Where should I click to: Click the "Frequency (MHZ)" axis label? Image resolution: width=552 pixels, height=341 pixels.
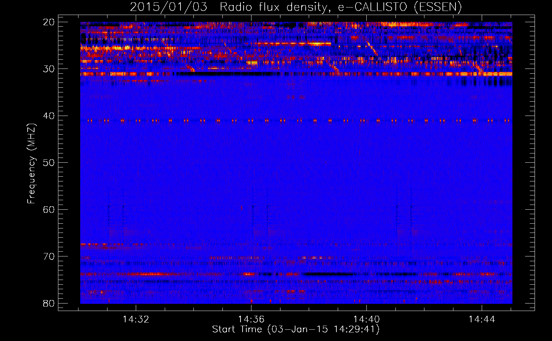31,164
